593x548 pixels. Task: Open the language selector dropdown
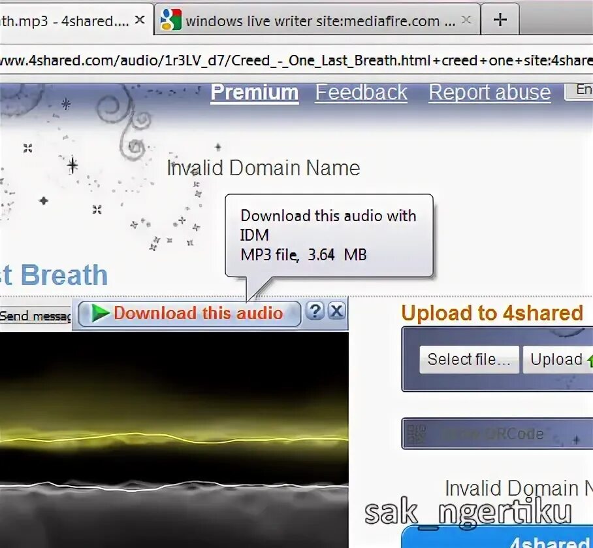coord(579,92)
